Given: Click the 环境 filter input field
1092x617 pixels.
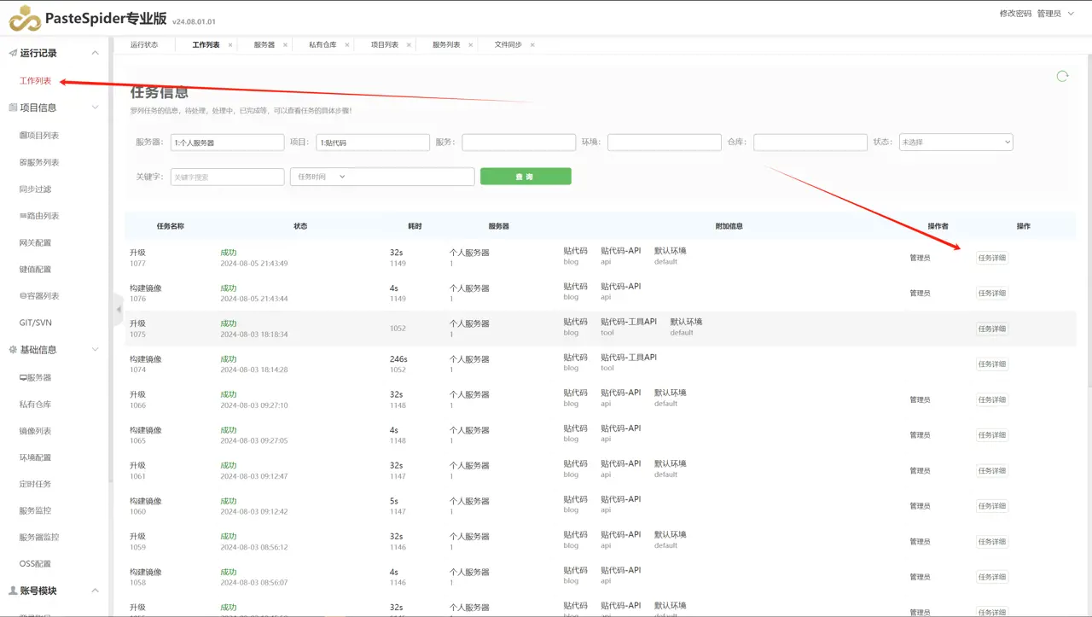Looking at the screenshot, I should (x=665, y=143).
